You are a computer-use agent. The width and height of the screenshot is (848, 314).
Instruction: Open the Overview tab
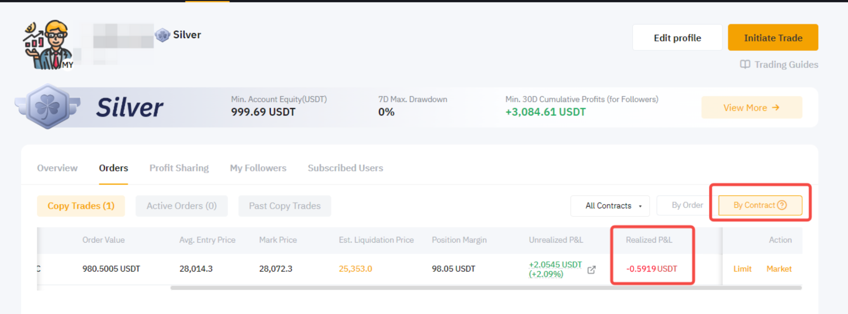click(57, 168)
